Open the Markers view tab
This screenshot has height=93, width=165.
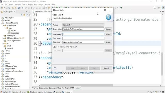[x=4, y=92]
